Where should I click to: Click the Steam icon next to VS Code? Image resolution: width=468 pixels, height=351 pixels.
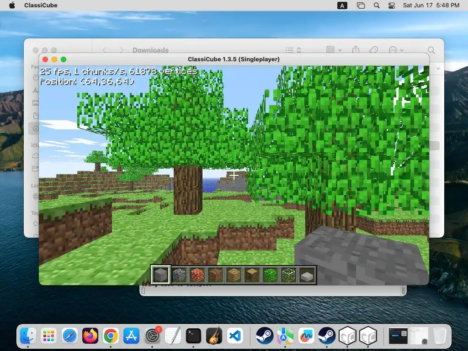click(x=265, y=335)
